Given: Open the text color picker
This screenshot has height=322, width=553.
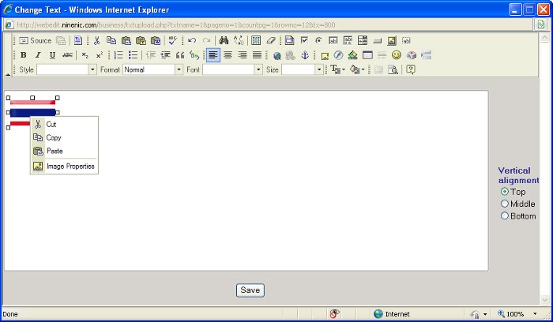Looking at the screenshot, I should point(337,69).
